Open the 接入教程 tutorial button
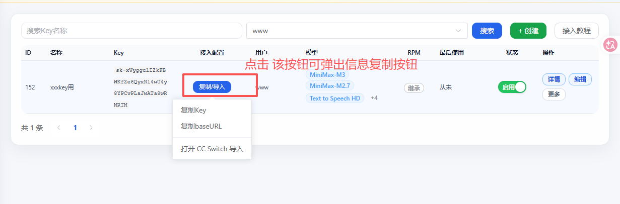Image resolution: width=620 pixels, height=204 pixels. (577, 31)
